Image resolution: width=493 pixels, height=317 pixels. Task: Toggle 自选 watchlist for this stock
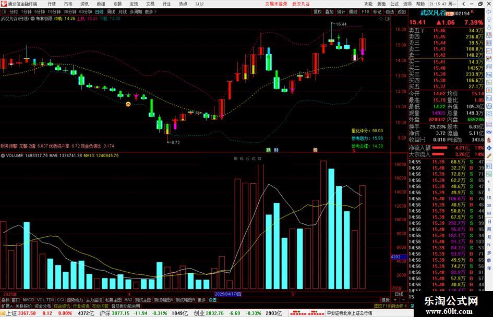coord(390,11)
